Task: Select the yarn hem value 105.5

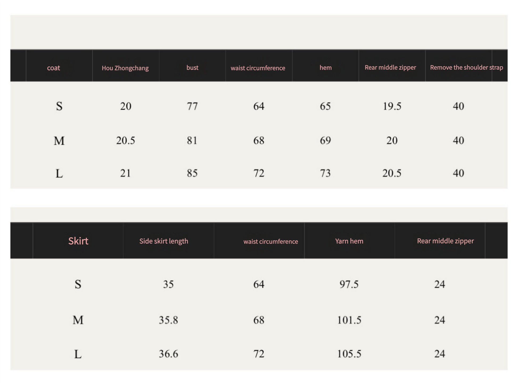Action: click(x=349, y=354)
